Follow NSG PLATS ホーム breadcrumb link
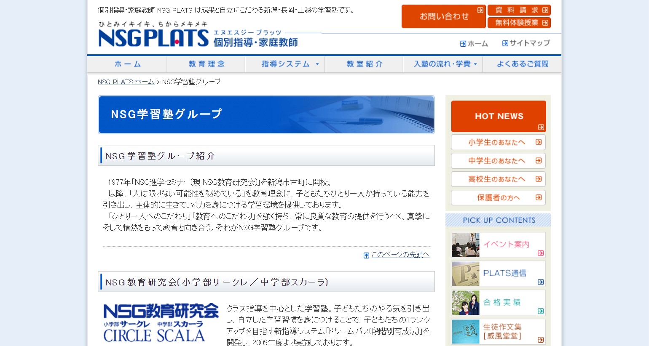The image size is (649, 346). click(x=126, y=82)
